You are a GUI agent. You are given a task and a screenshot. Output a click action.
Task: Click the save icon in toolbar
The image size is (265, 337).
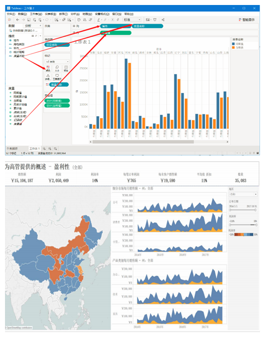point(29,20)
